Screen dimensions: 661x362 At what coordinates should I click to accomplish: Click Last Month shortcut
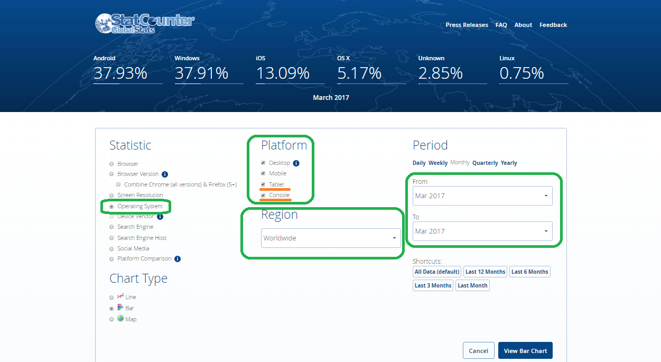click(472, 285)
